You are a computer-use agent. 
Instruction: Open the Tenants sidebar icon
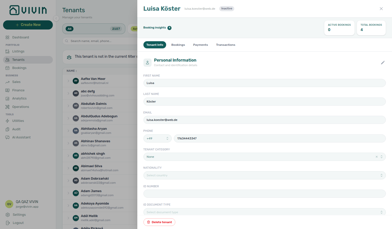[x=7, y=60]
